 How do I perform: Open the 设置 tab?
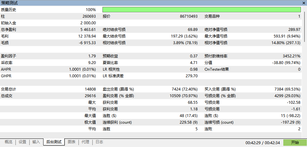(x=22, y=142)
